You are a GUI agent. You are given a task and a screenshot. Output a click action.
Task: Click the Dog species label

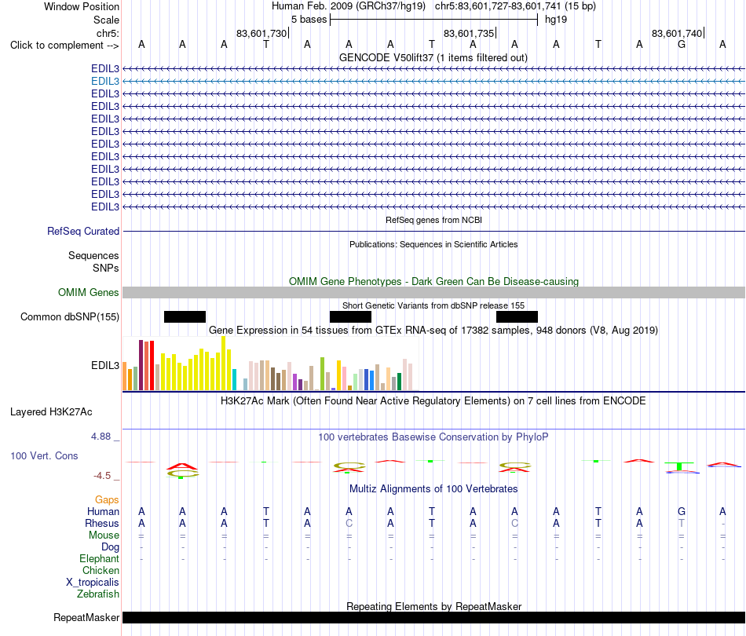pos(110,547)
